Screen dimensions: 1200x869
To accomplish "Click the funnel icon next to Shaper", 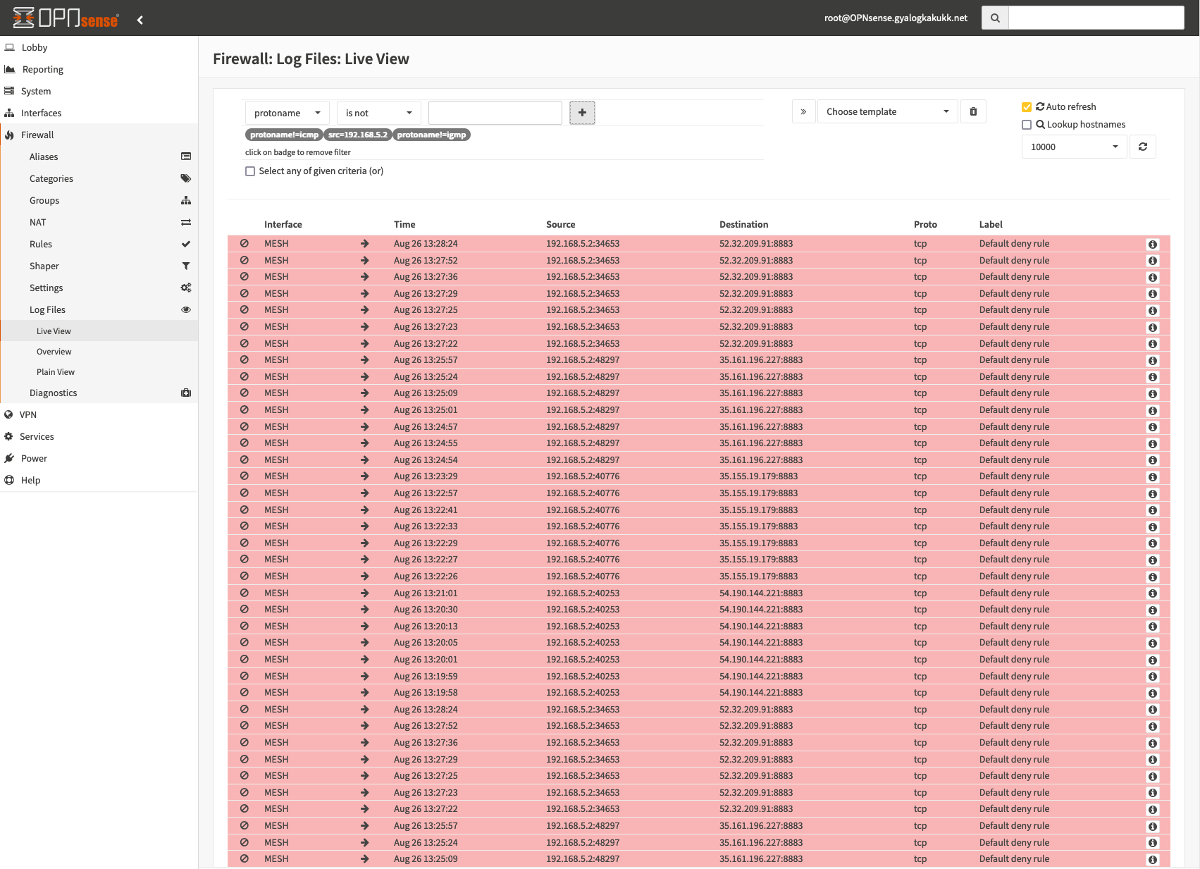I will 185,266.
